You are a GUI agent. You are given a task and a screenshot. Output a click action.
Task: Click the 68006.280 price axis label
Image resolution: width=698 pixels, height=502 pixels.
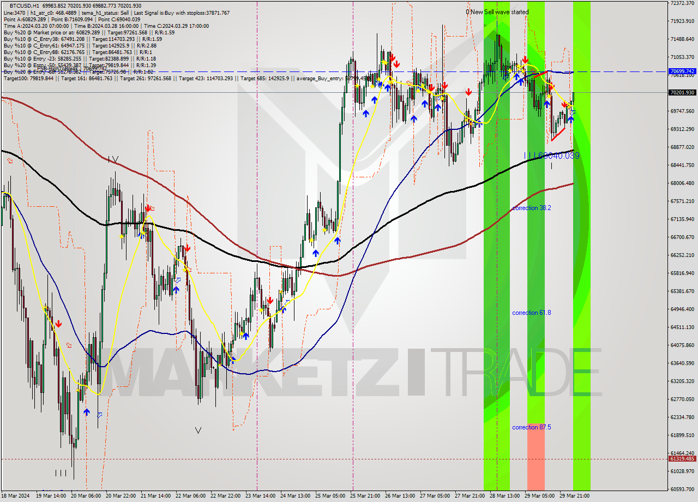[x=682, y=183]
